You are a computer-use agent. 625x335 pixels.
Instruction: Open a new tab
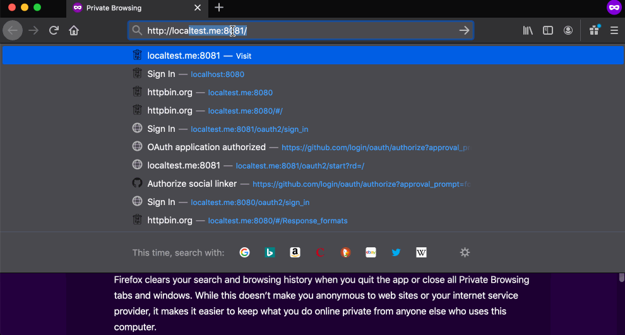point(219,8)
